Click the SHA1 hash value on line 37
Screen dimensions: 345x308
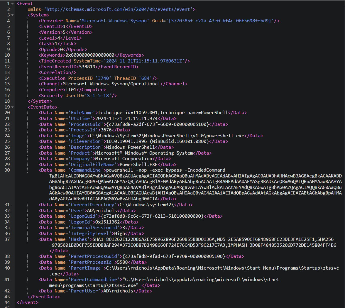click(x=160, y=239)
